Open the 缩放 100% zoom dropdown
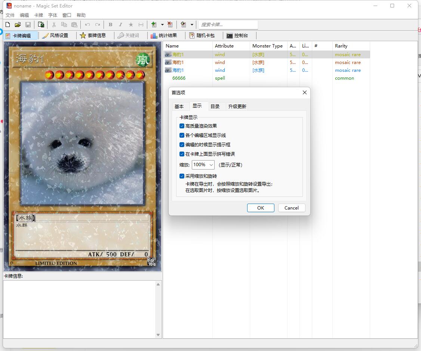 (x=203, y=165)
